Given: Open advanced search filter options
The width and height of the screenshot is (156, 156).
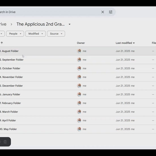Looking at the screenshot, I should [x=111, y=12].
